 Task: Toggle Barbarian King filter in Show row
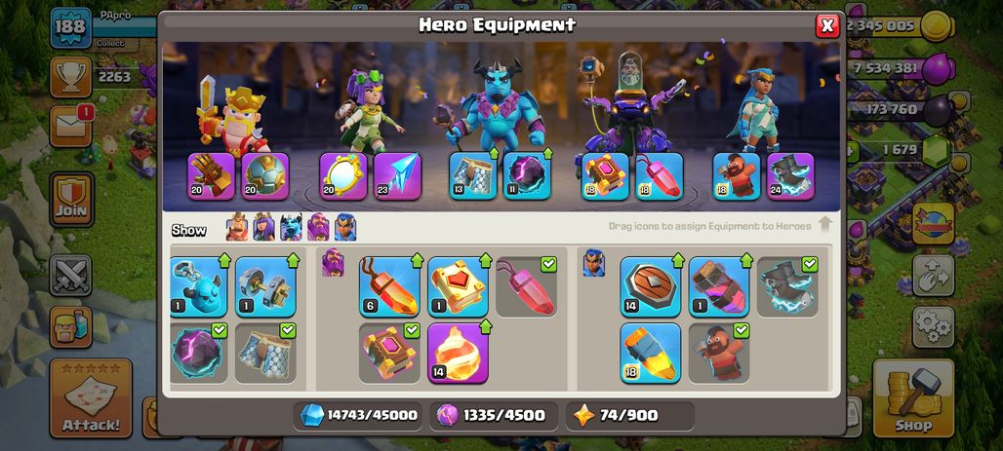[237, 227]
